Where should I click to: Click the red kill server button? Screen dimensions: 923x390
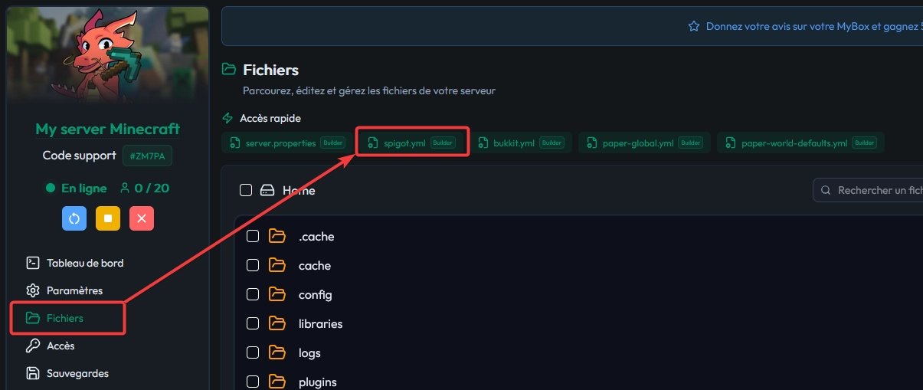pos(142,218)
